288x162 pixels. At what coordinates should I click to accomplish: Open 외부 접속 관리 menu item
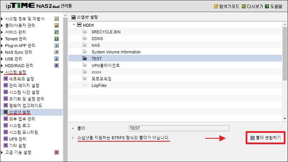click(x=22, y=119)
